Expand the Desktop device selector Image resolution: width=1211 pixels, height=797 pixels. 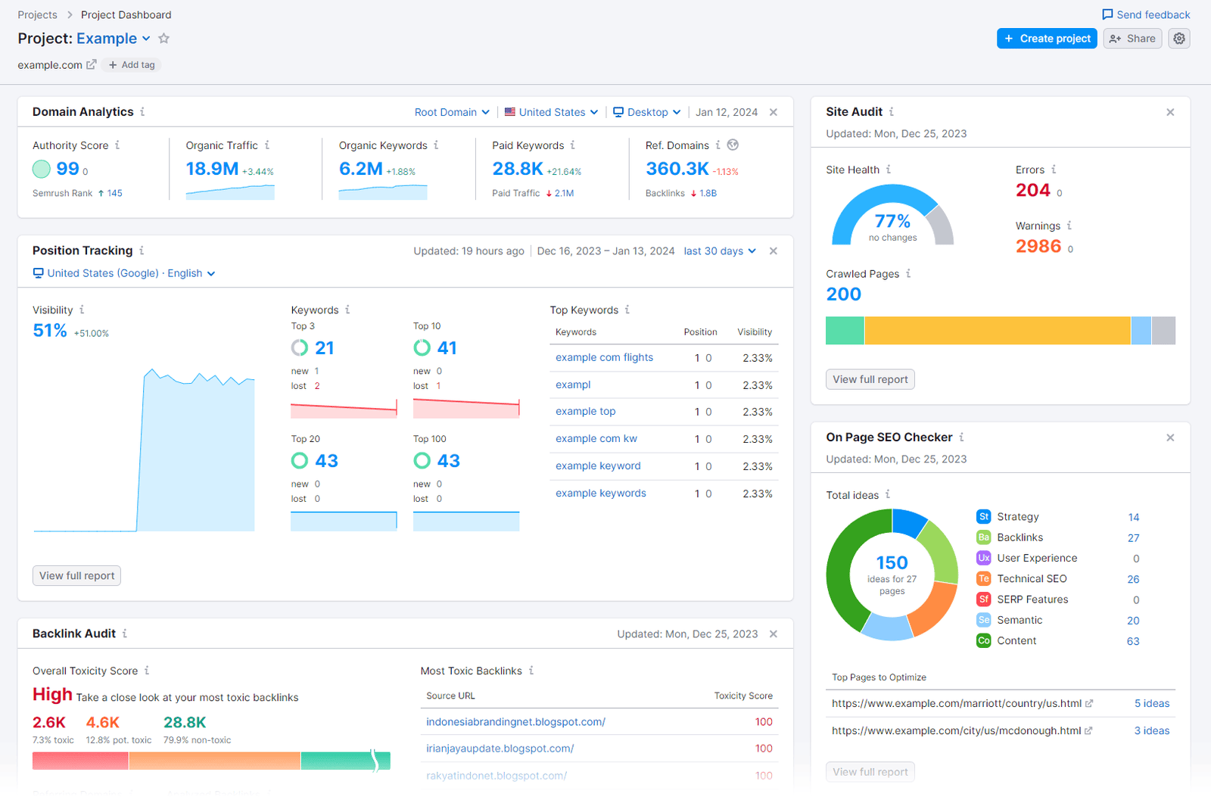647,111
